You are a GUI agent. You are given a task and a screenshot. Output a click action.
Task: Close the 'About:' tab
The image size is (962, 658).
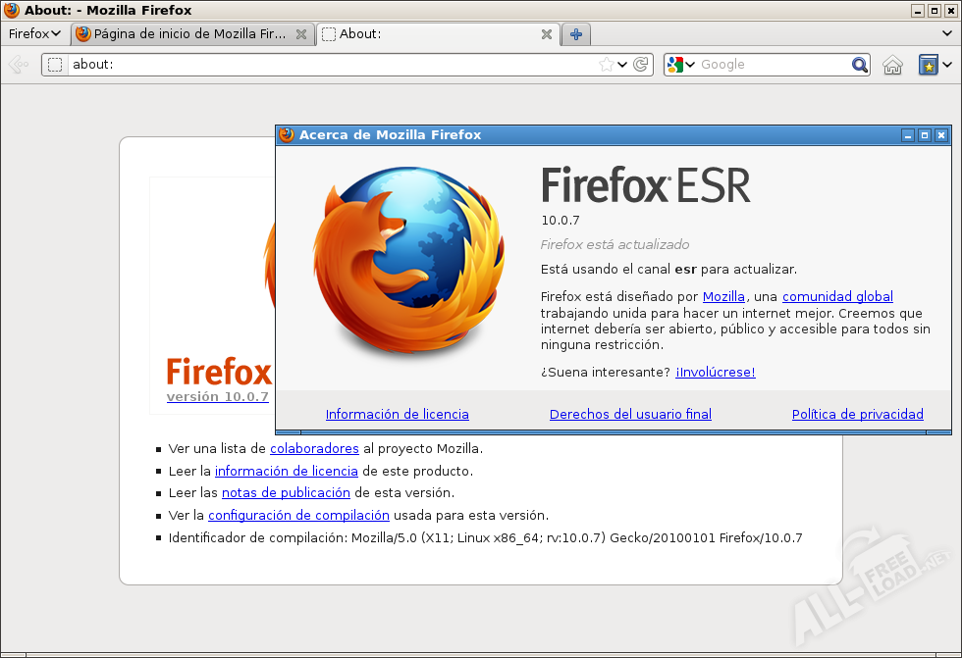click(x=547, y=34)
